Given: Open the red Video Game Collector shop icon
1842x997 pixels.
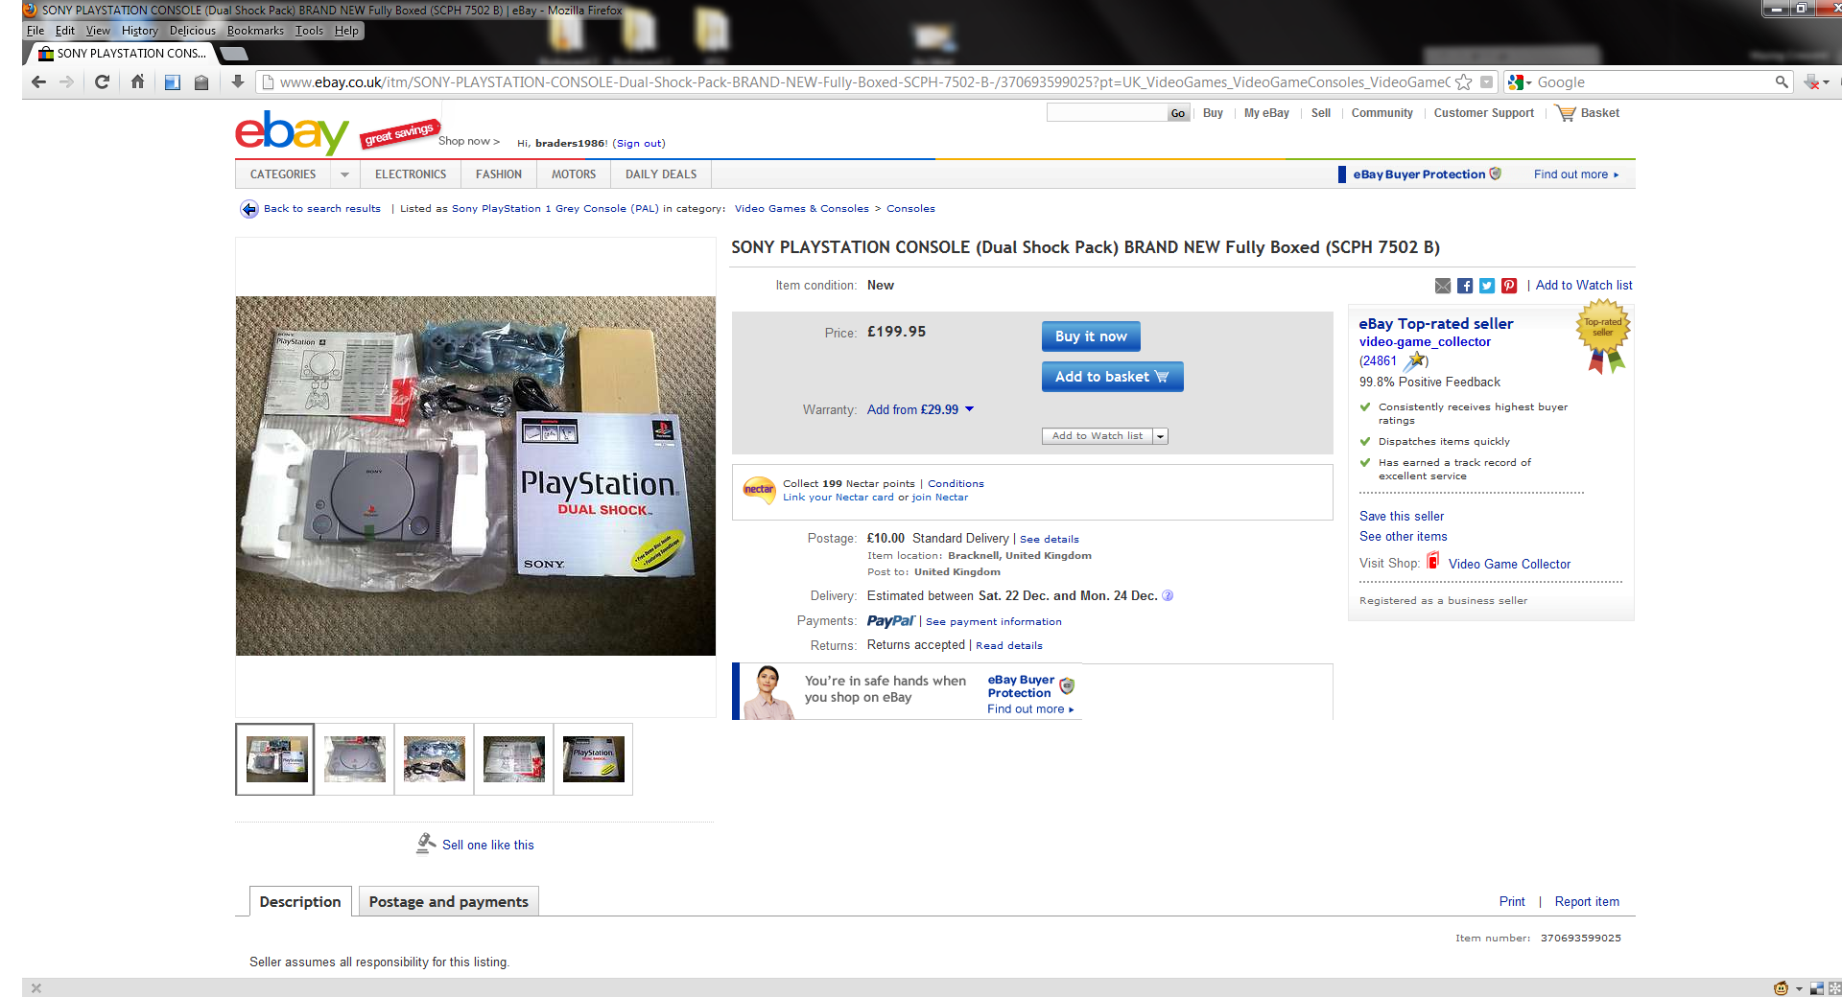Looking at the screenshot, I should point(1433,561).
